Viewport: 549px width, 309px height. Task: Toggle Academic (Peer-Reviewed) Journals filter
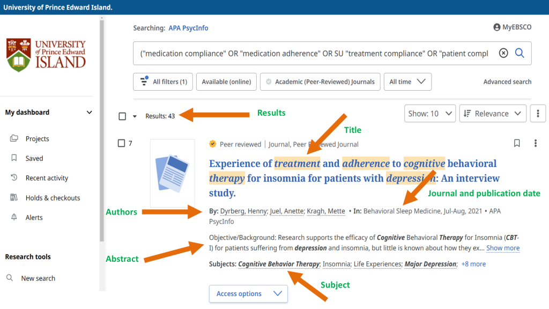coord(320,82)
